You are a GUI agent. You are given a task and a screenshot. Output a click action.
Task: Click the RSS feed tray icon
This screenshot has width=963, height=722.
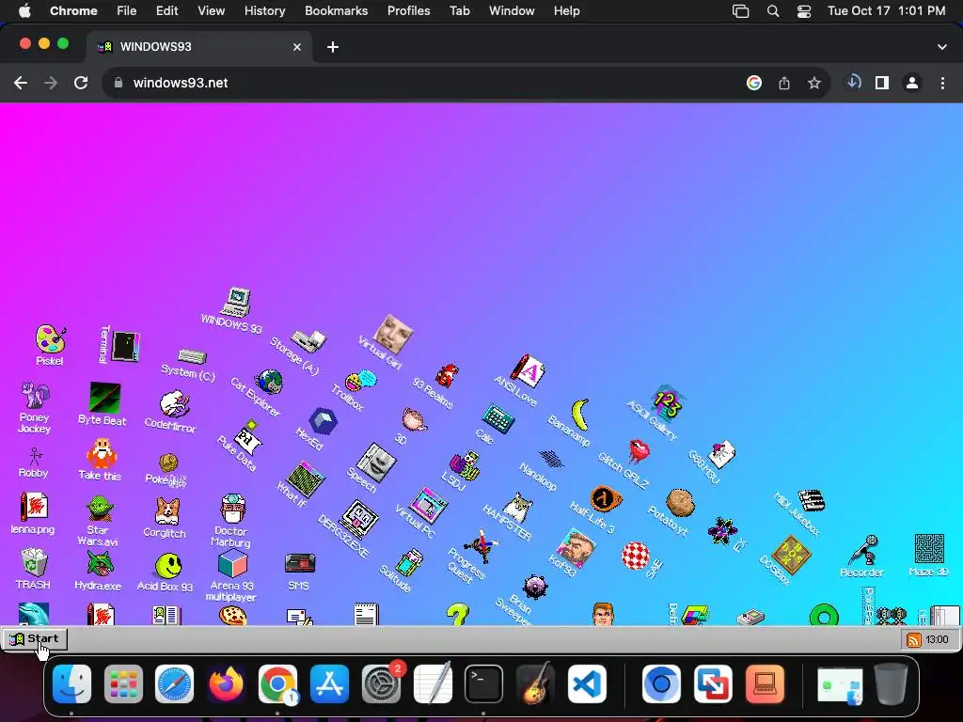(x=914, y=639)
